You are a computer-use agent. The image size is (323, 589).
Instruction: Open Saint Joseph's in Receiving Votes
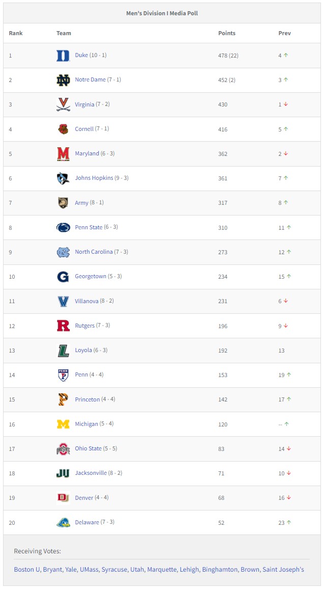[x=283, y=570]
